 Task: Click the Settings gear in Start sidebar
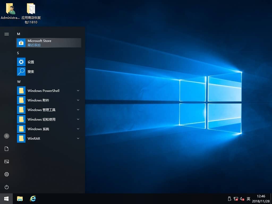(6, 174)
